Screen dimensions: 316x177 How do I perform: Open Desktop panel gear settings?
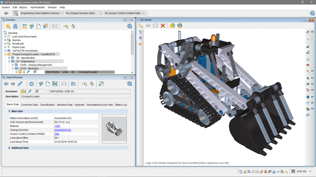[x=130, y=26]
